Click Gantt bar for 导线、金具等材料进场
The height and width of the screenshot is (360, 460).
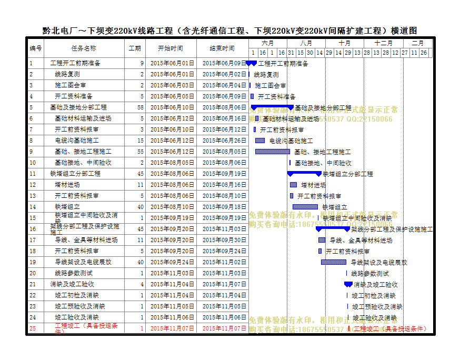coord(322,240)
